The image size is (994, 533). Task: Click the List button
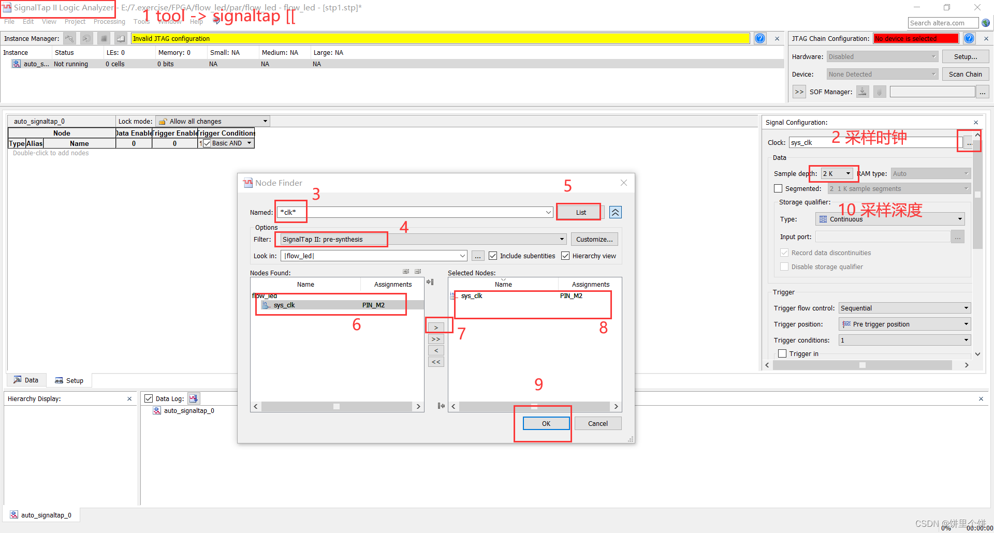tap(581, 212)
